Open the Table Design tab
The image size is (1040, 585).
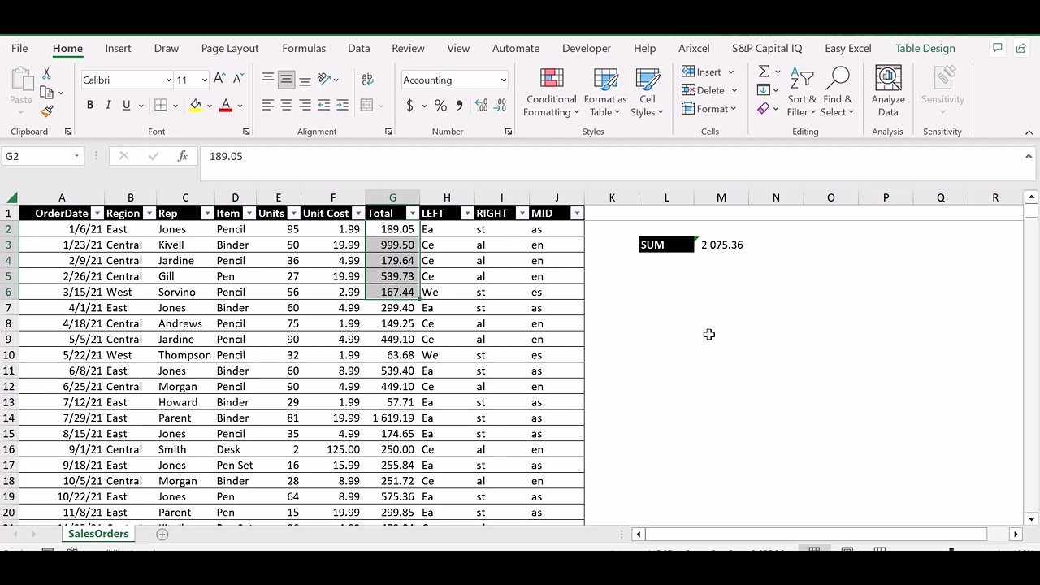pos(925,48)
